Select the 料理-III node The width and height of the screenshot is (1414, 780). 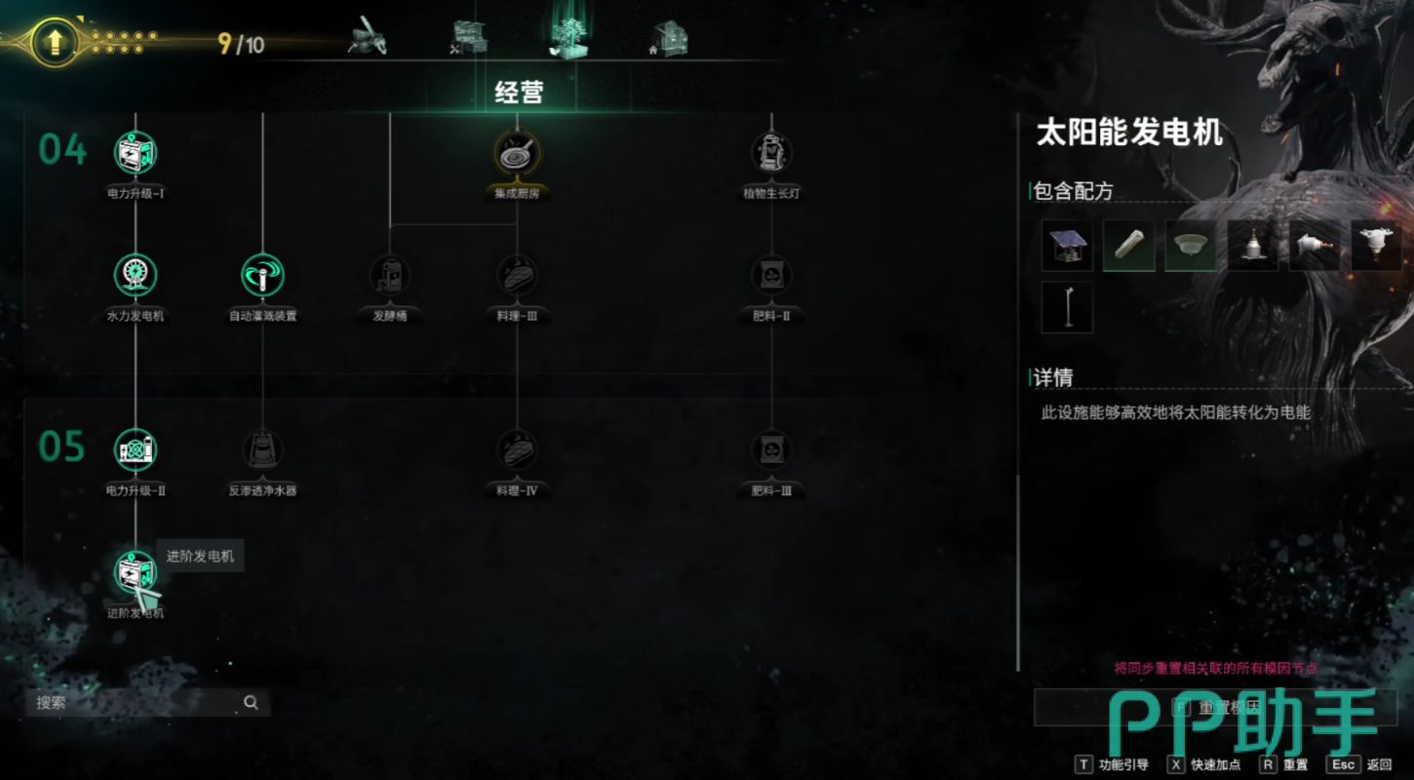coord(517,276)
